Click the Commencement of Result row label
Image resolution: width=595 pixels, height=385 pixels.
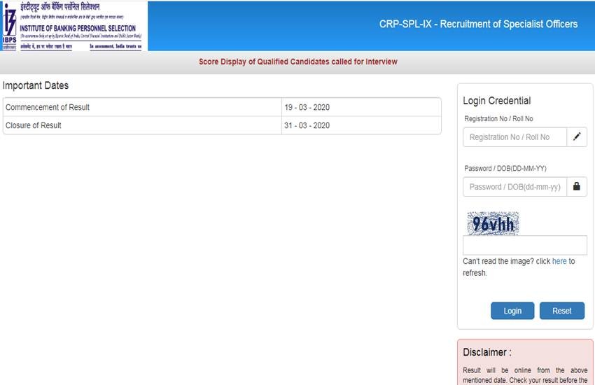[48, 107]
